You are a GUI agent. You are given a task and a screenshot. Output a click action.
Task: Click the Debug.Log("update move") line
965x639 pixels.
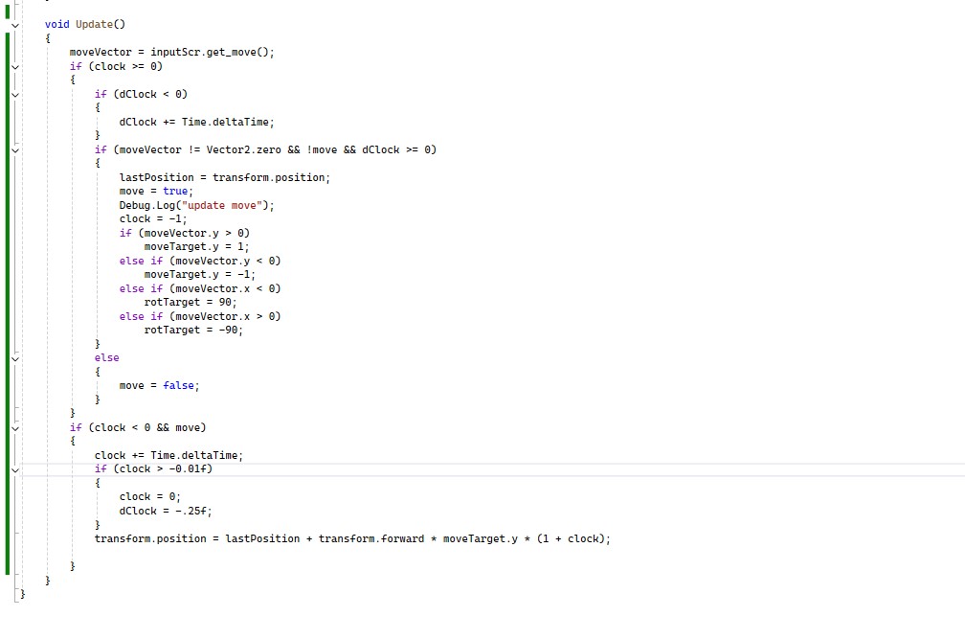point(196,205)
